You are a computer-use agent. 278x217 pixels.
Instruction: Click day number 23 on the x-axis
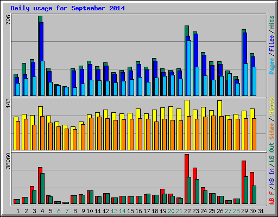[195, 211]
